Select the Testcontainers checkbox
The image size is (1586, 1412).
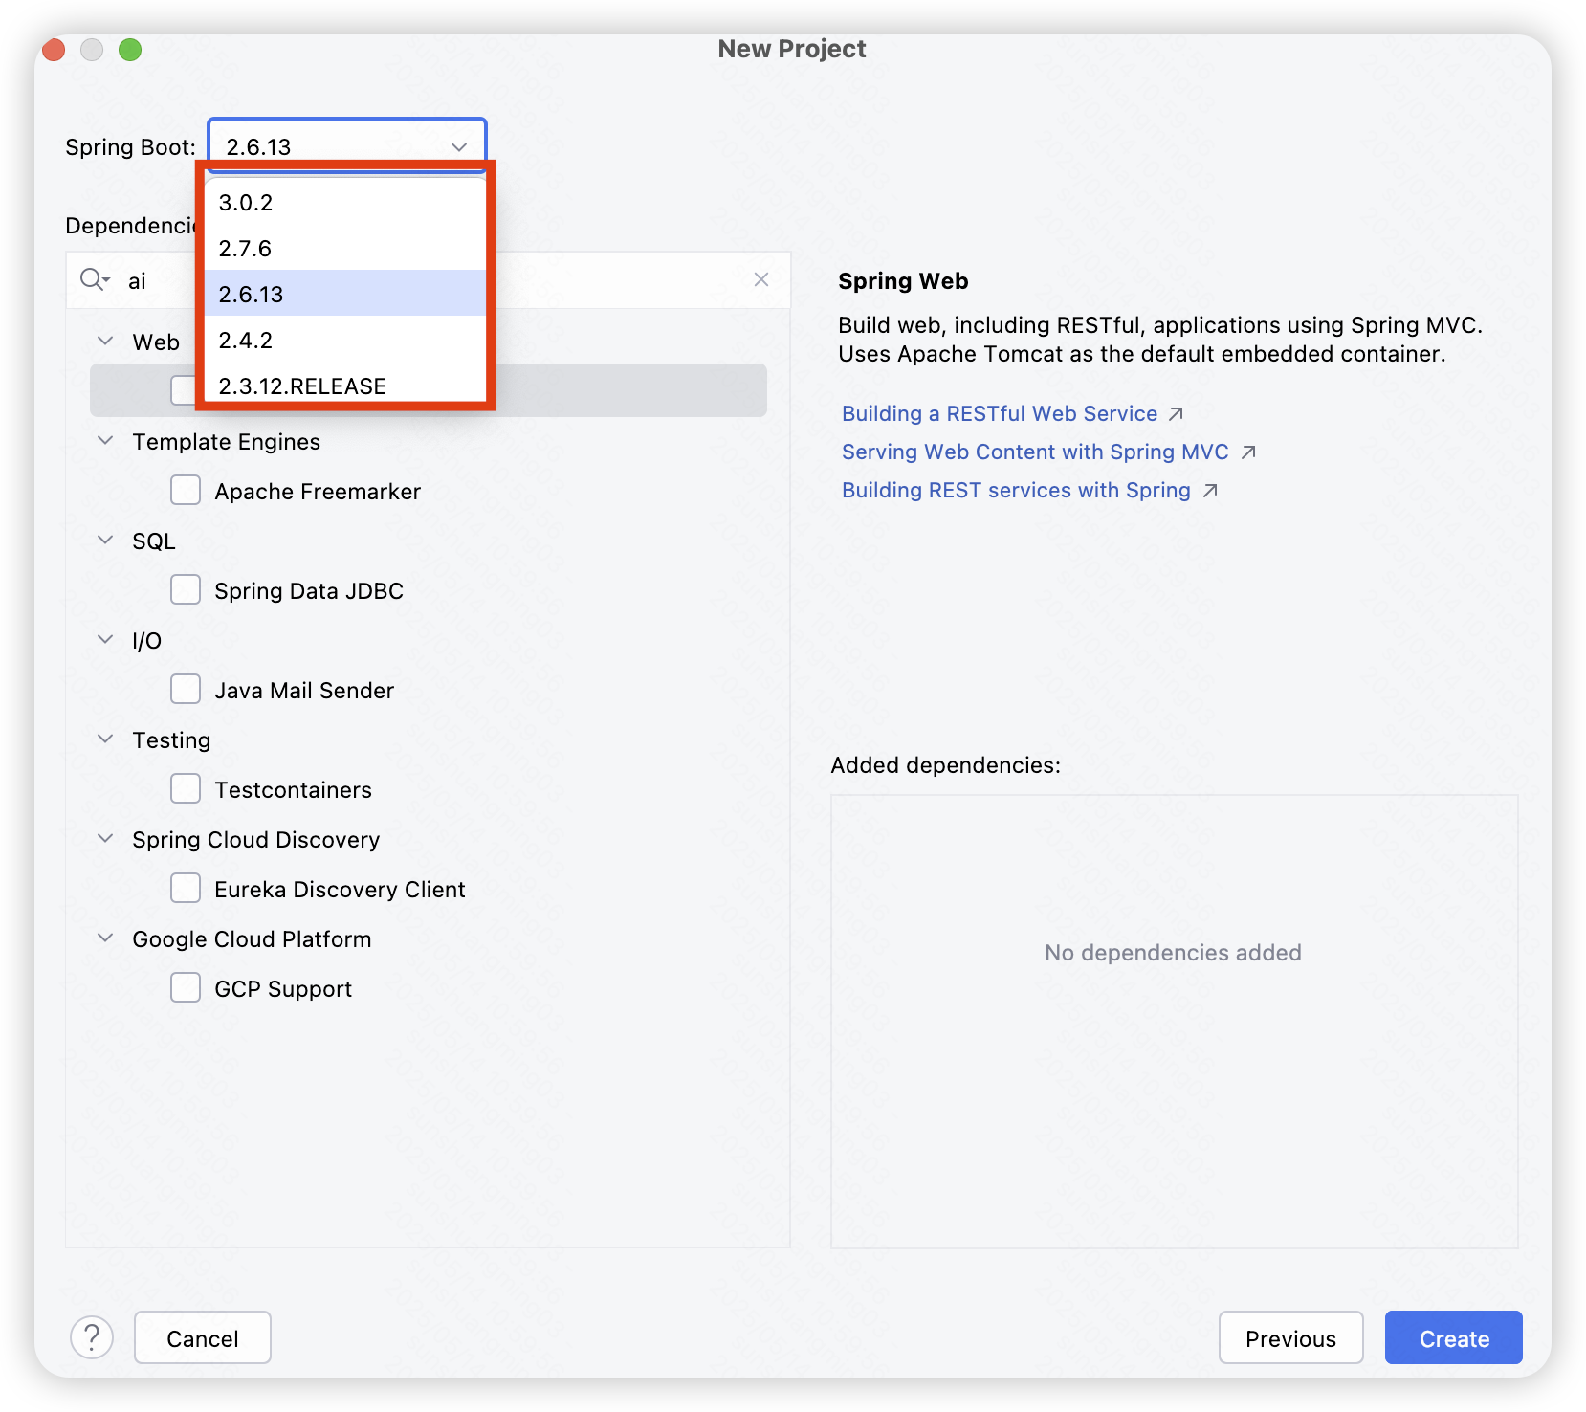[186, 788]
